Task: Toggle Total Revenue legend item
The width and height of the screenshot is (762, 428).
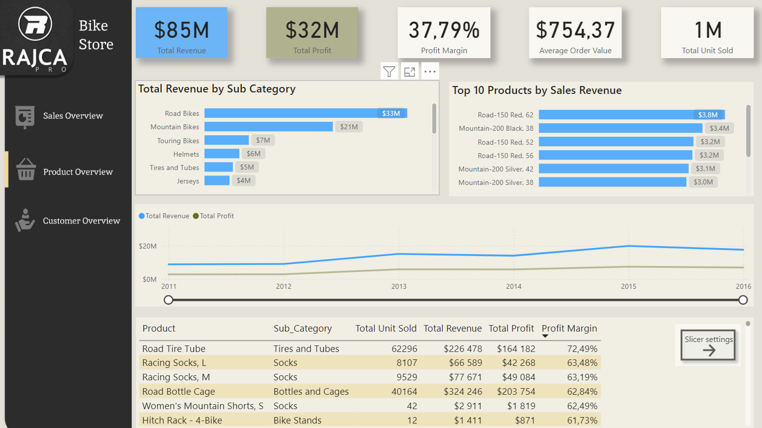Action: (164, 216)
